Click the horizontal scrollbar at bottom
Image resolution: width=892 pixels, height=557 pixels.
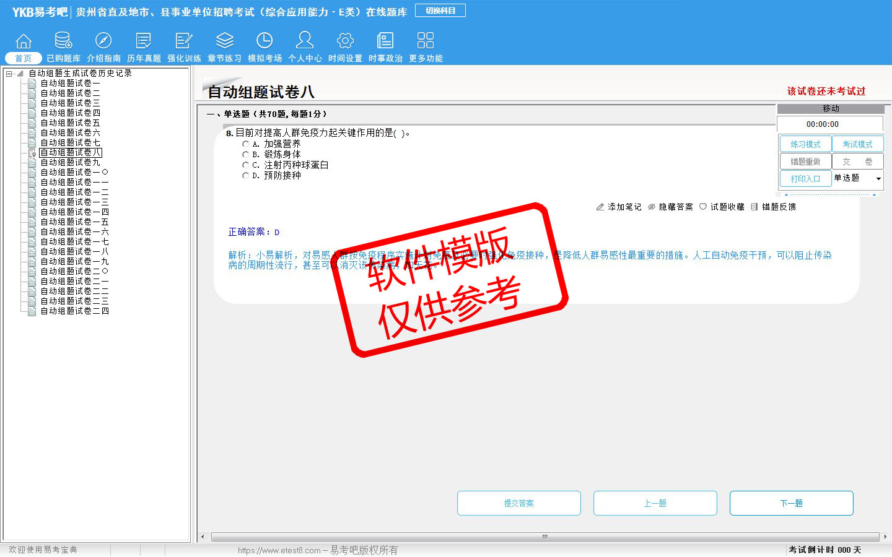tap(544, 537)
